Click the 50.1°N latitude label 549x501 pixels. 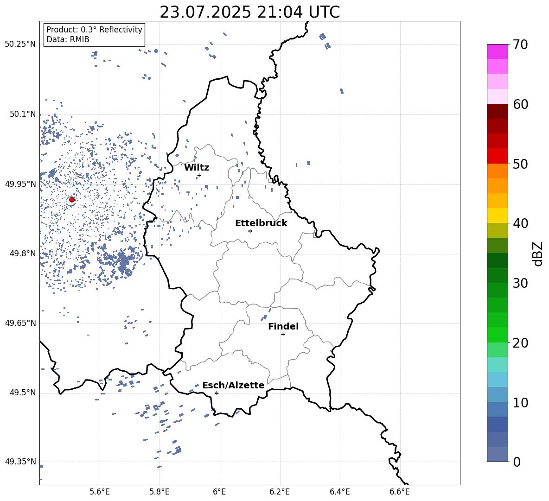click(x=23, y=114)
